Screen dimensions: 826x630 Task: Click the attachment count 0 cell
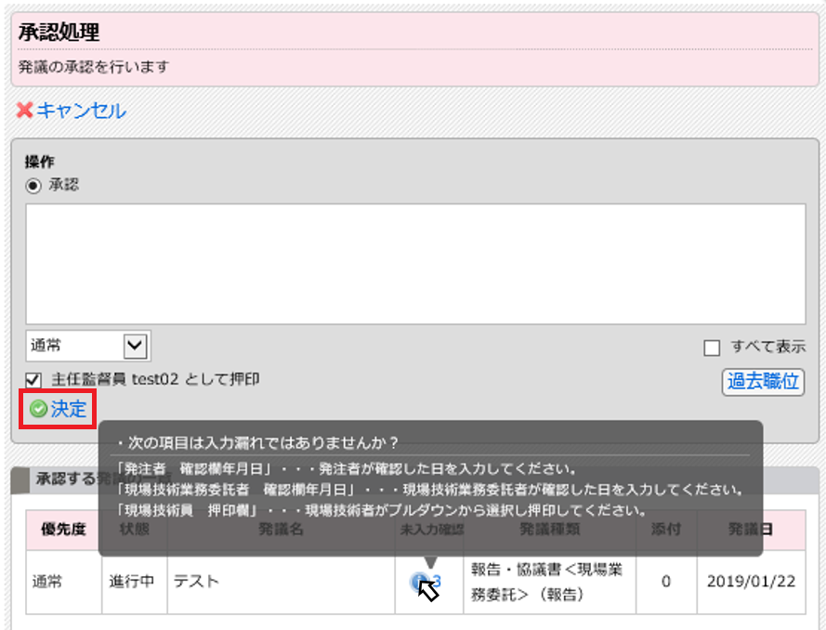point(665,581)
